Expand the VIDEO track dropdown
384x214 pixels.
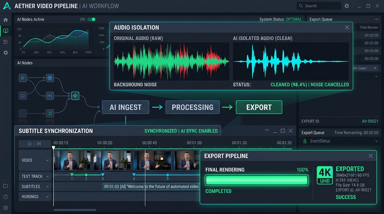(47, 160)
